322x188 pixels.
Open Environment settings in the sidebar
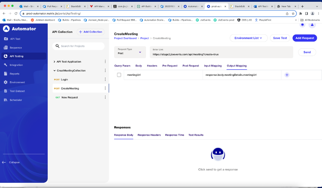17,82
